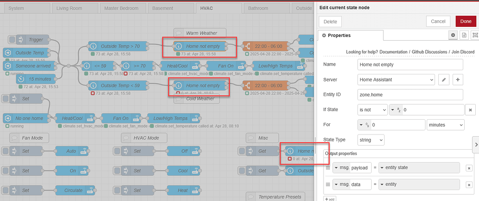Switch to the Living Room tab
Screen dimensions: 479x201
[x=74, y=8]
